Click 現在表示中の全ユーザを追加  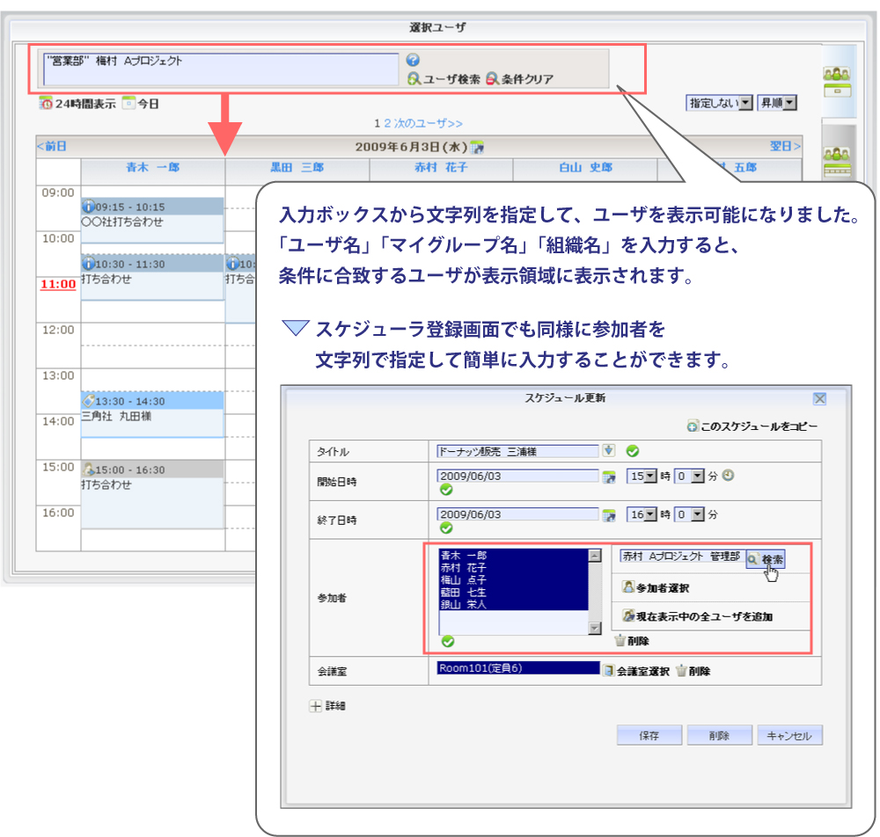(698, 616)
